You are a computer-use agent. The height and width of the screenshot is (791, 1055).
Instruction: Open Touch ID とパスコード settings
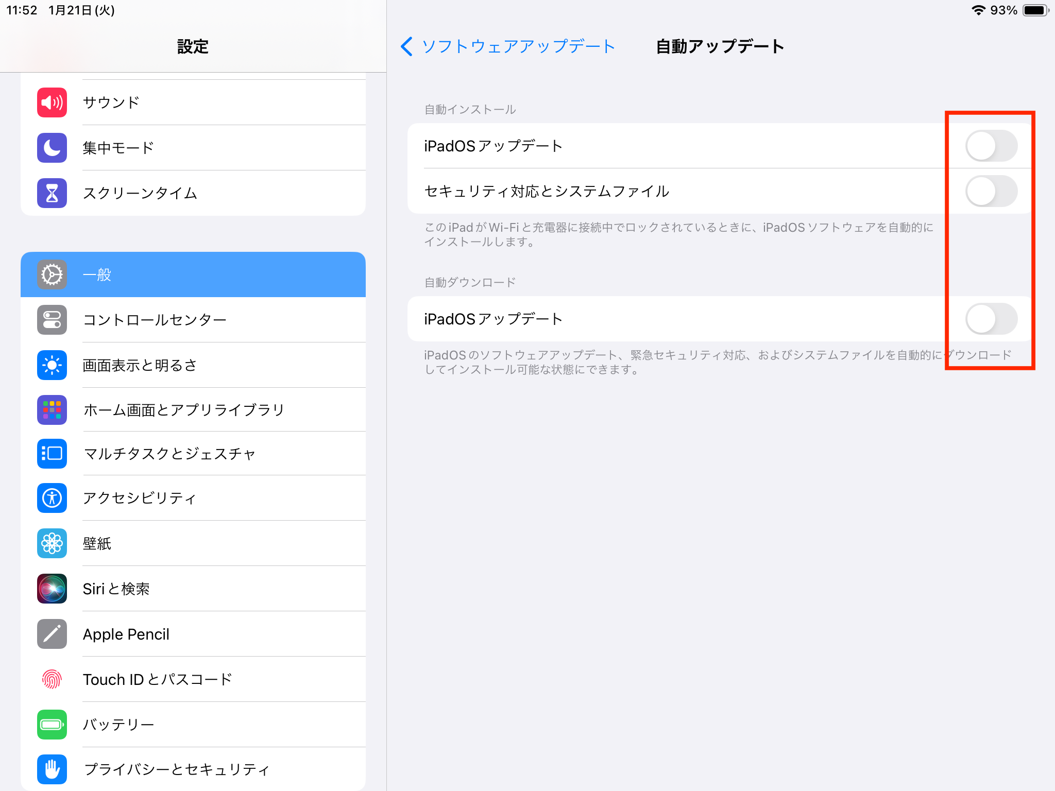193,679
